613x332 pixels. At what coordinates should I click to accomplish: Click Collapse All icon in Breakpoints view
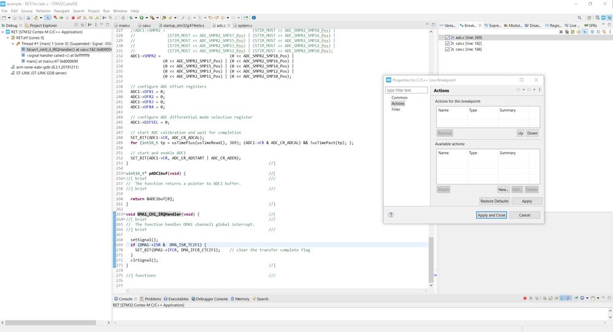coord(598,32)
